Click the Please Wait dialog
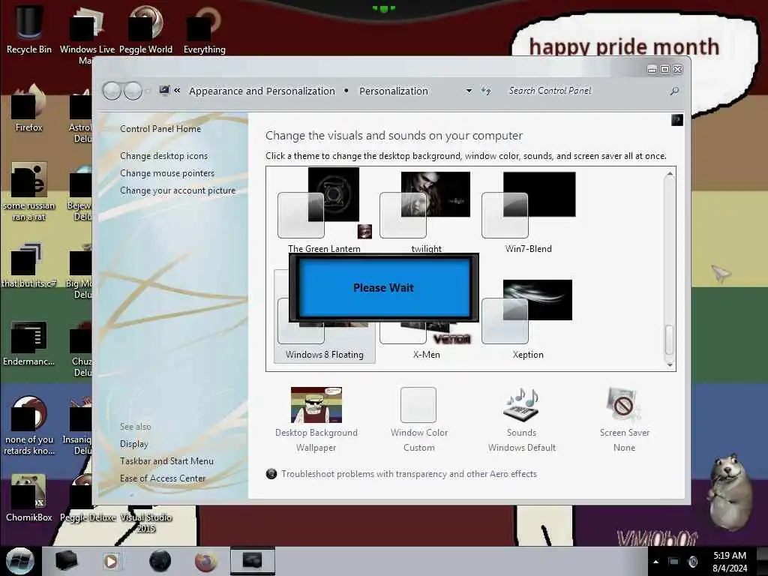The image size is (768, 576). pyautogui.click(x=383, y=287)
